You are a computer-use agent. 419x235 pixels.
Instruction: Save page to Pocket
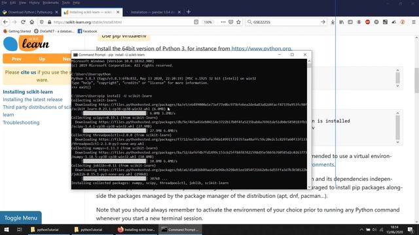click(x=231, y=22)
